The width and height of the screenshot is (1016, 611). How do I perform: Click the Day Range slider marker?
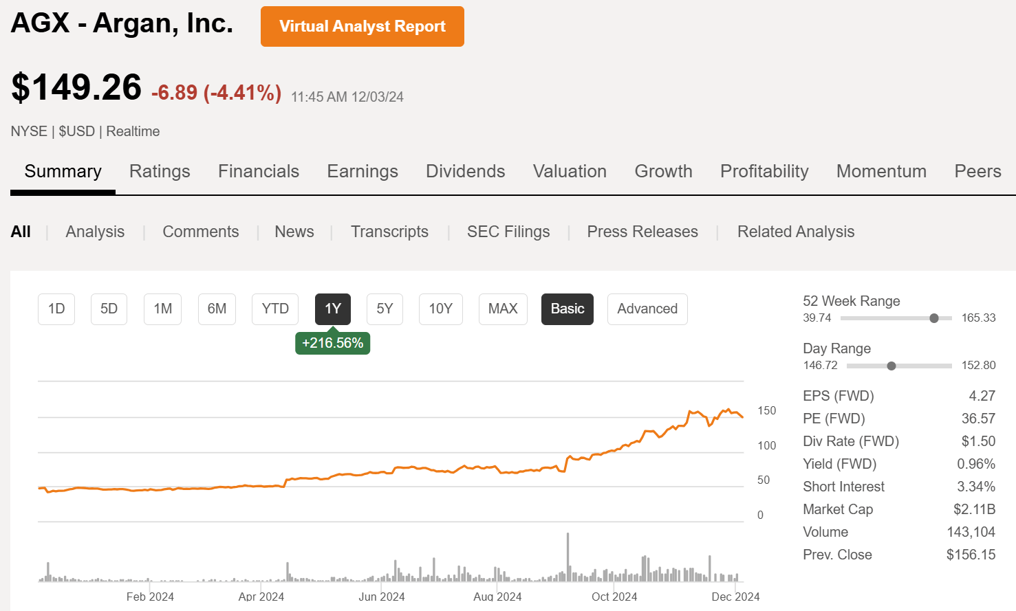pyautogui.click(x=892, y=366)
